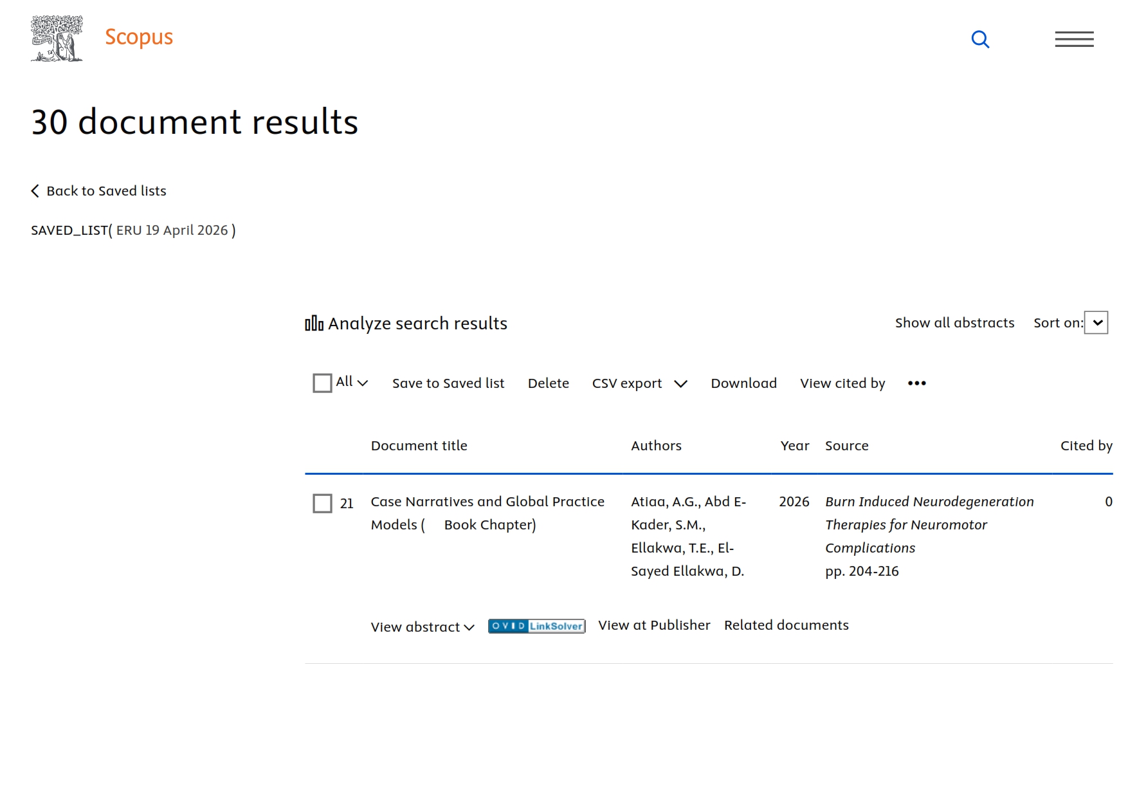Click the Download option

[x=743, y=383]
